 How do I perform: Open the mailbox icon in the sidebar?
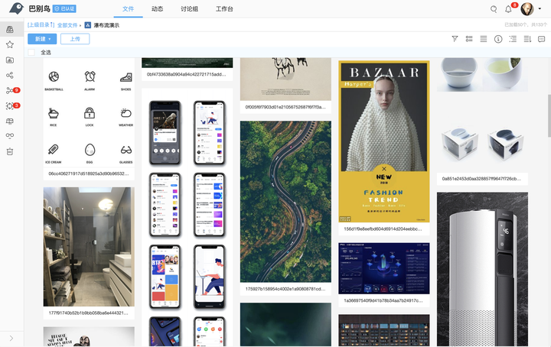(10, 121)
